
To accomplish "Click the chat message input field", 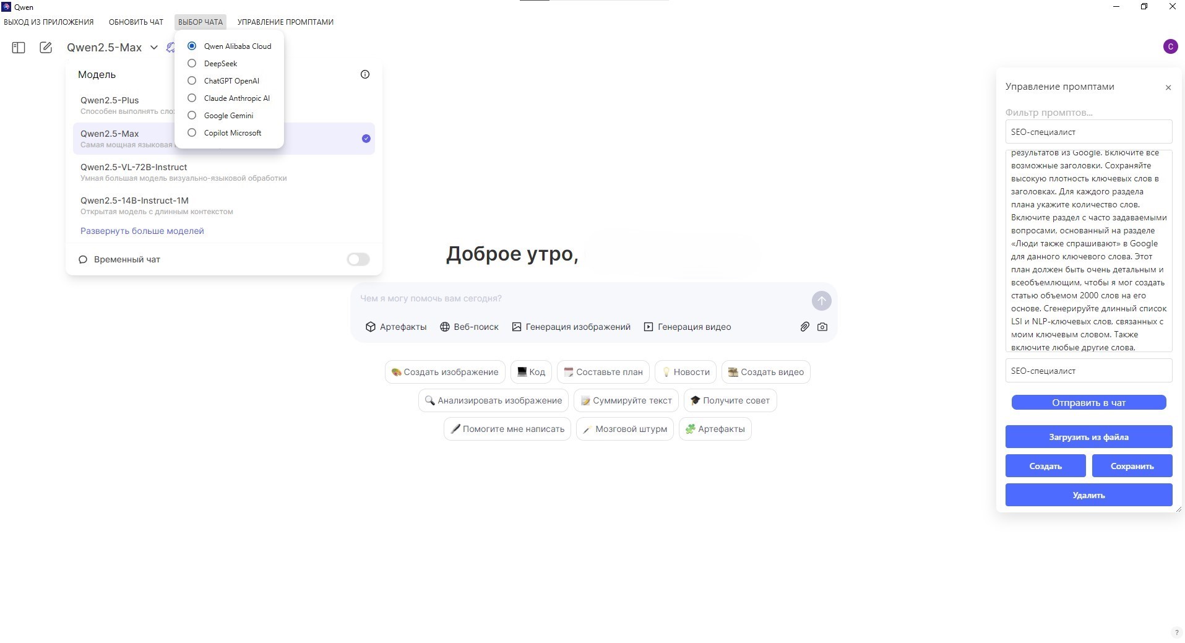I will (582, 298).
